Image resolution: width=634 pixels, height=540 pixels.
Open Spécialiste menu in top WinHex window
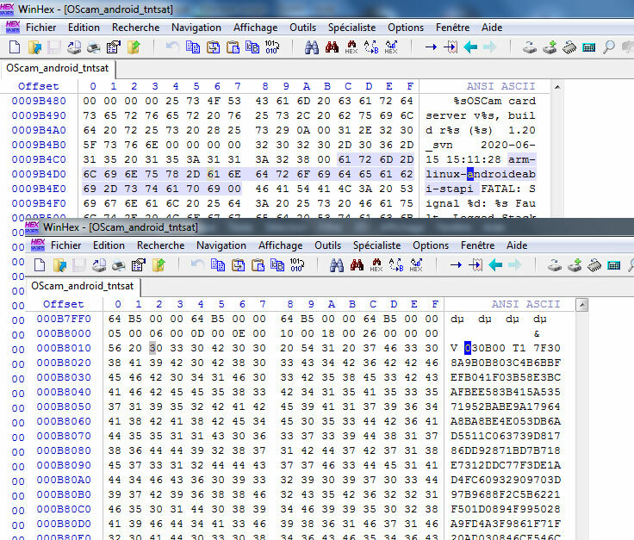[x=351, y=28]
